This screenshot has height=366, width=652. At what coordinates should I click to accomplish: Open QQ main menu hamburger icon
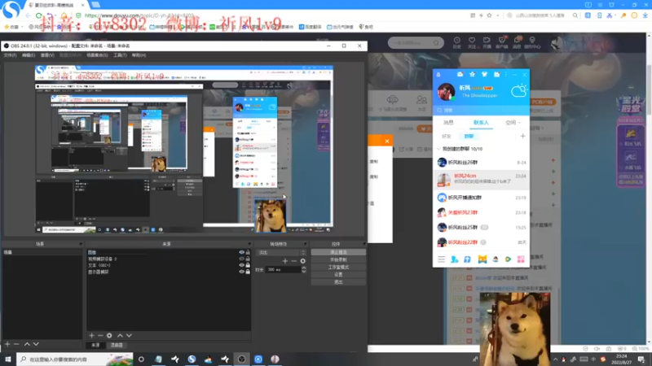point(441,259)
